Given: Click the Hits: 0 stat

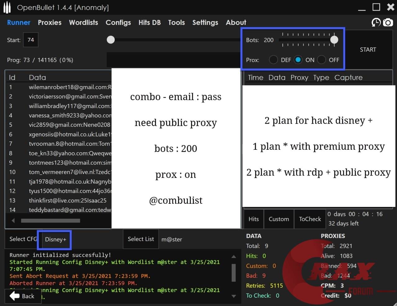Looking at the screenshot, I should pos(256,256).
